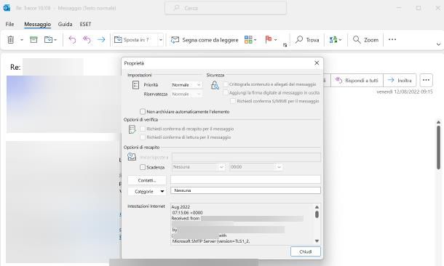Select the Messaggio tab

[37, 24]
